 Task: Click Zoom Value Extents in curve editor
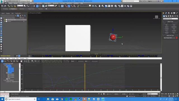pyautogui.click(x=29, y=61)
